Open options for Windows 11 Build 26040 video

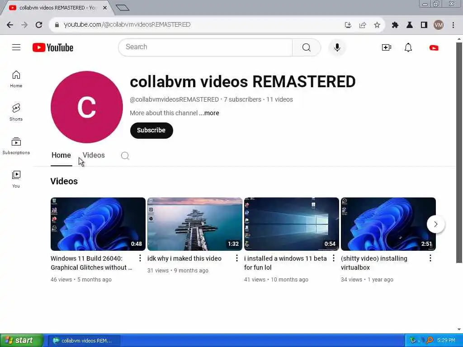140,258
